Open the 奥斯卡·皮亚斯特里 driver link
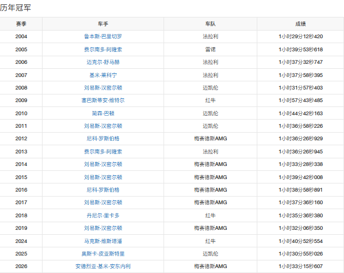The width and height of the screenshot is (344, 273). coord(103,254)
